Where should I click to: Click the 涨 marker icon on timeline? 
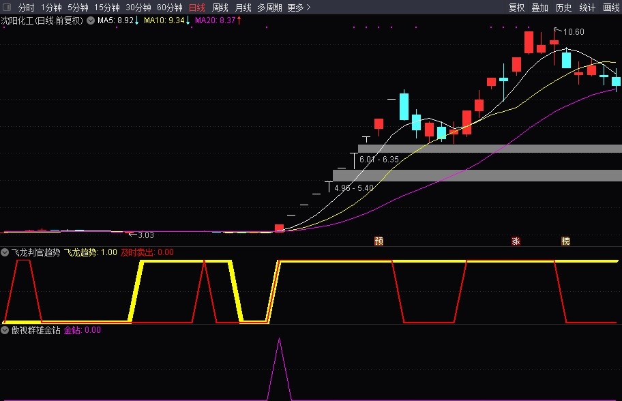(x=516, y=241)
